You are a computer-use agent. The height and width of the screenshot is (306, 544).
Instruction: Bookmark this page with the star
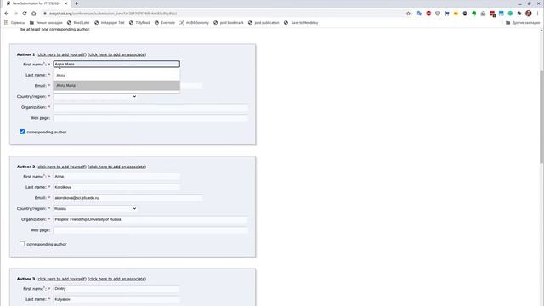[x=408, y=14]
